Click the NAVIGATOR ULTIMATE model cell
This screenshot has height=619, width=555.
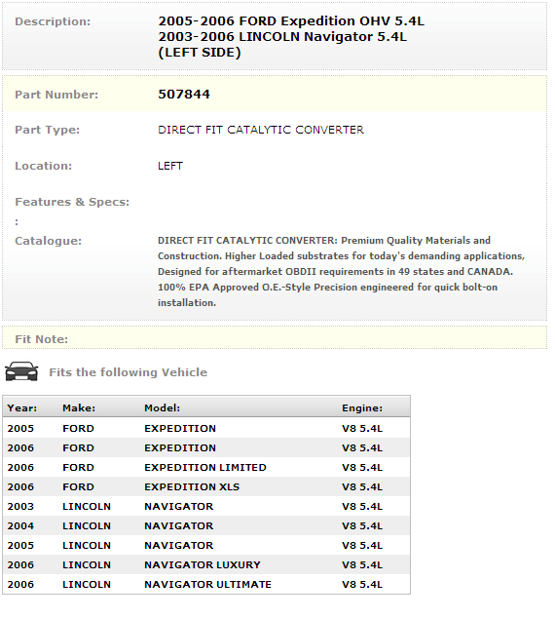pos(207,584)
